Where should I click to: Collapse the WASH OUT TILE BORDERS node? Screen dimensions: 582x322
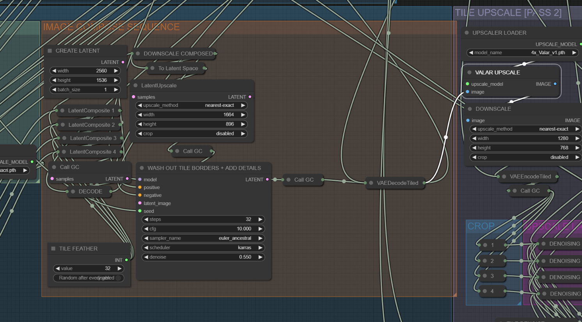142,168
